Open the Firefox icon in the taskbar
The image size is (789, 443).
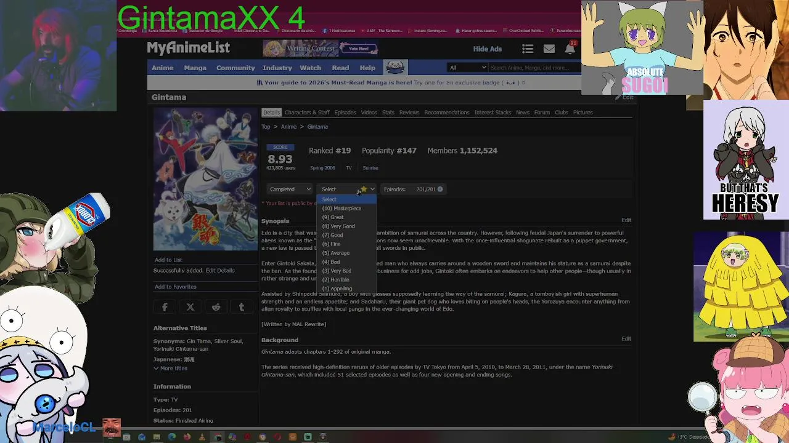click(187, 437)
